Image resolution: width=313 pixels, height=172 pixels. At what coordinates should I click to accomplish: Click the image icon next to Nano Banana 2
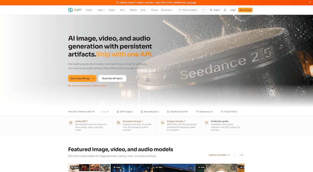coord(142,112)
